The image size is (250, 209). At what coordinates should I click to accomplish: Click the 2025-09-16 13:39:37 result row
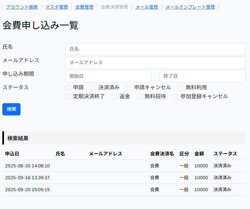[124, 178]
